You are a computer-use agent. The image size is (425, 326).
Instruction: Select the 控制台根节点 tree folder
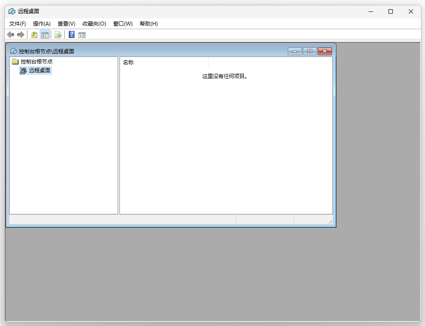click(x=36, y=62)
